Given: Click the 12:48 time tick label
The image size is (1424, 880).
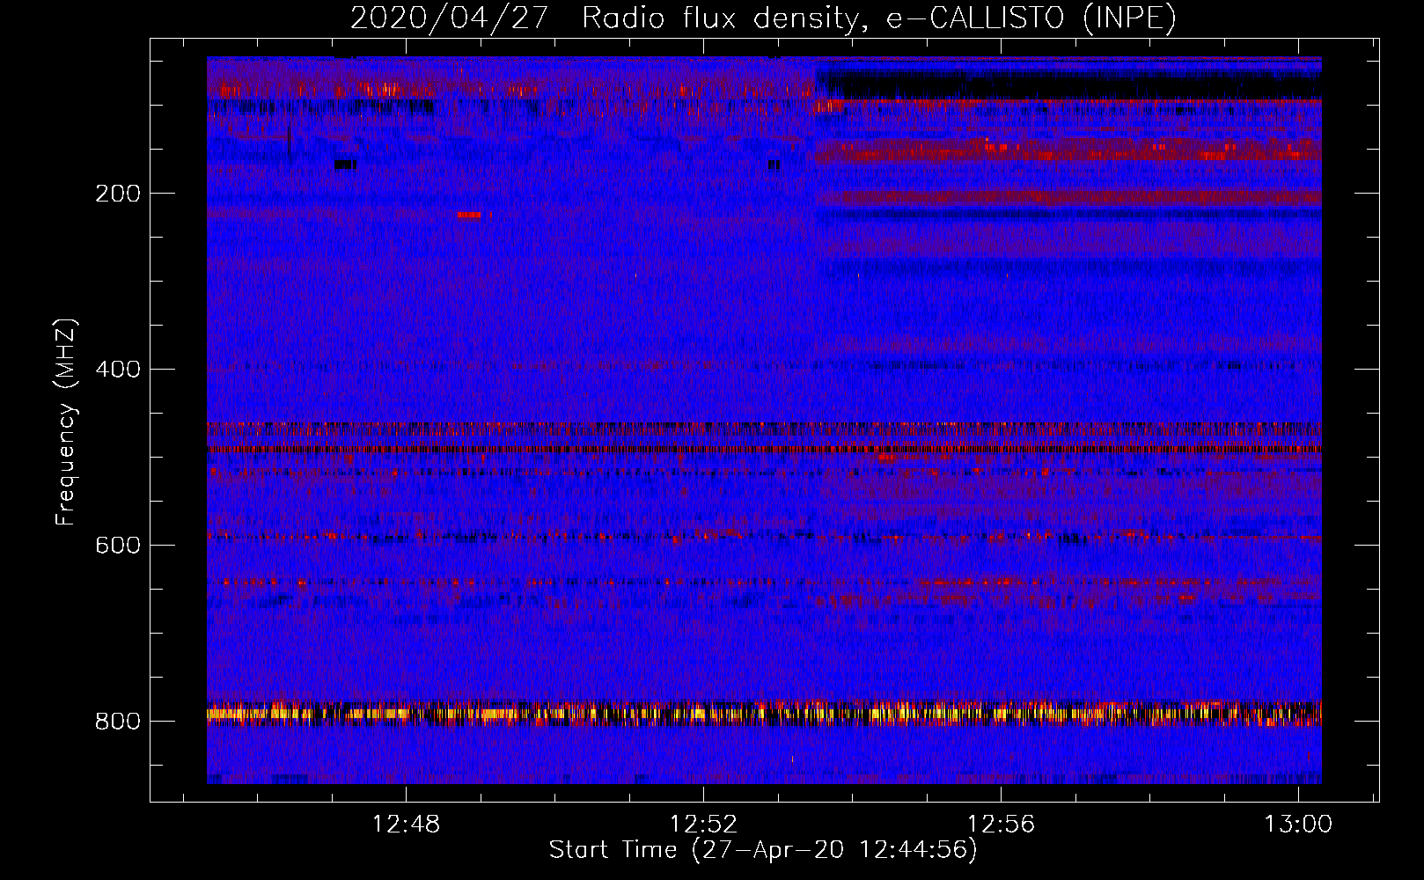Looking at the screenshot, I should tap(406, 825).
